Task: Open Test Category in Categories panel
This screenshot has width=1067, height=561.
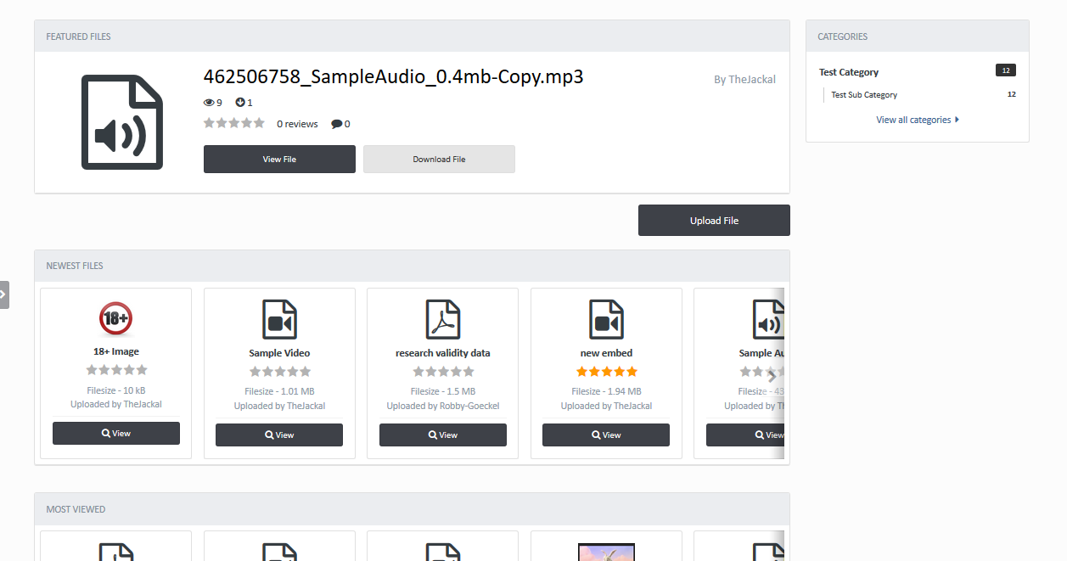Action: pyautogui.click(x=849, y=72)
